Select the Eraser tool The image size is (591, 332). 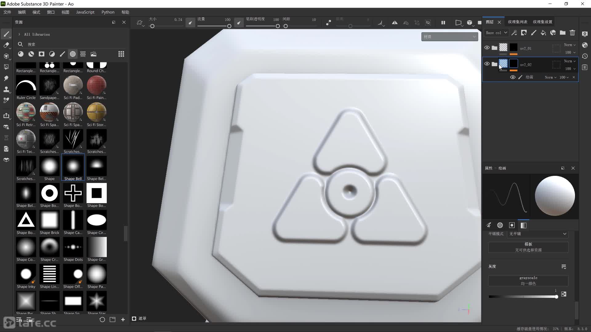6,45
